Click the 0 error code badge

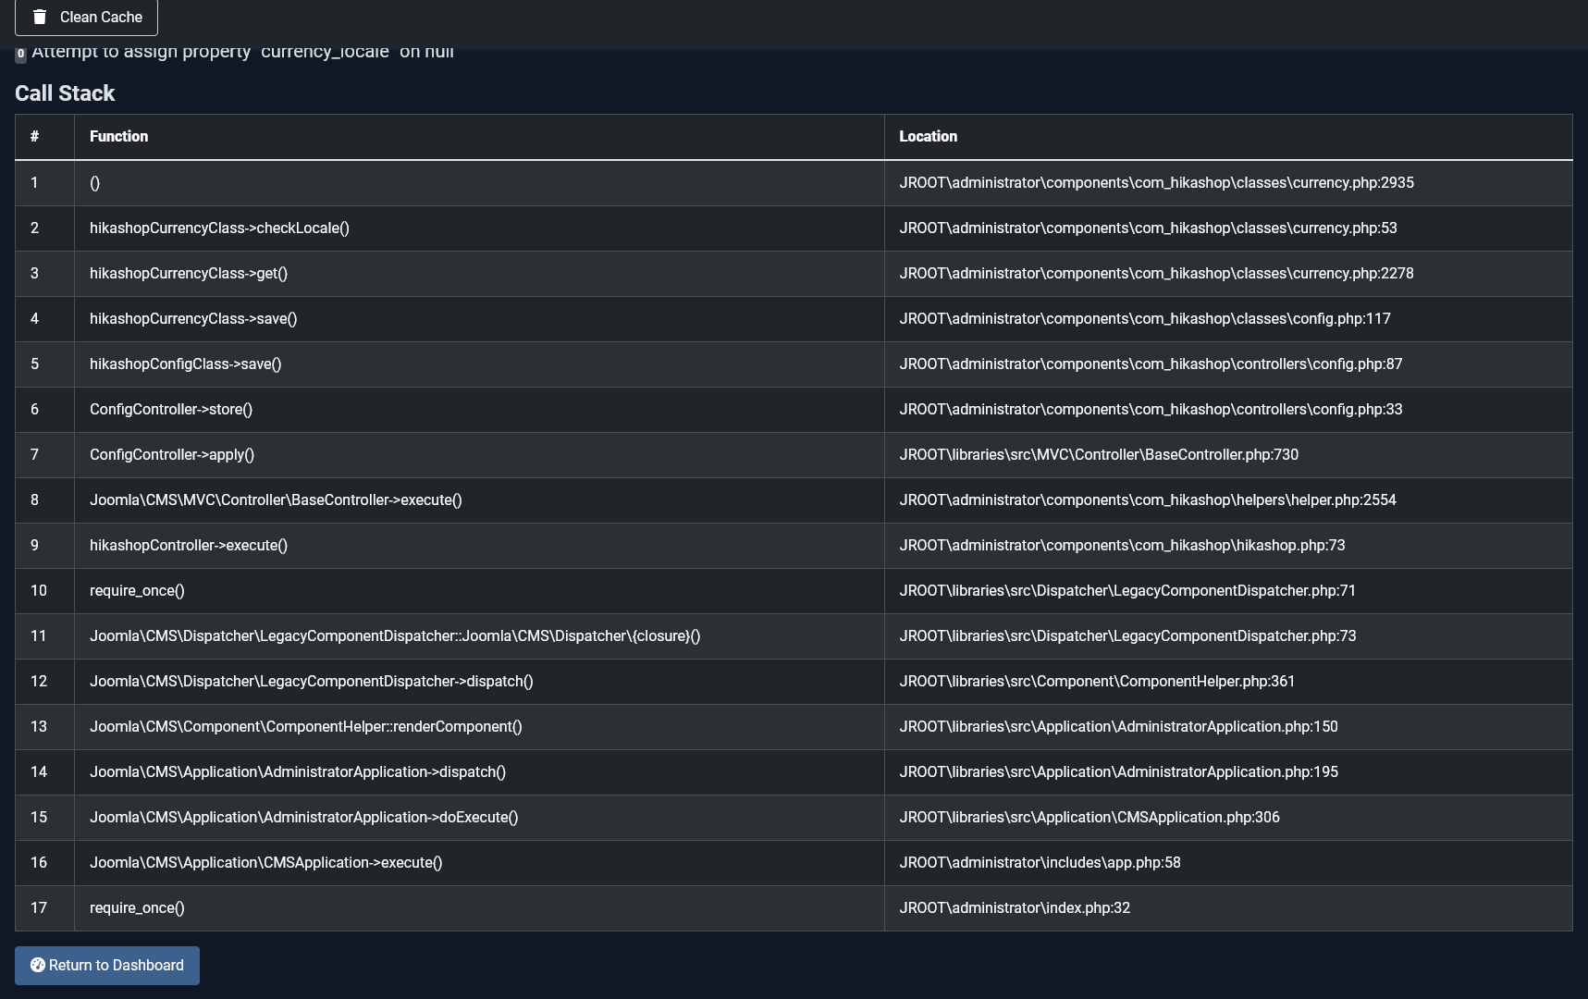[x=20, y=54]
